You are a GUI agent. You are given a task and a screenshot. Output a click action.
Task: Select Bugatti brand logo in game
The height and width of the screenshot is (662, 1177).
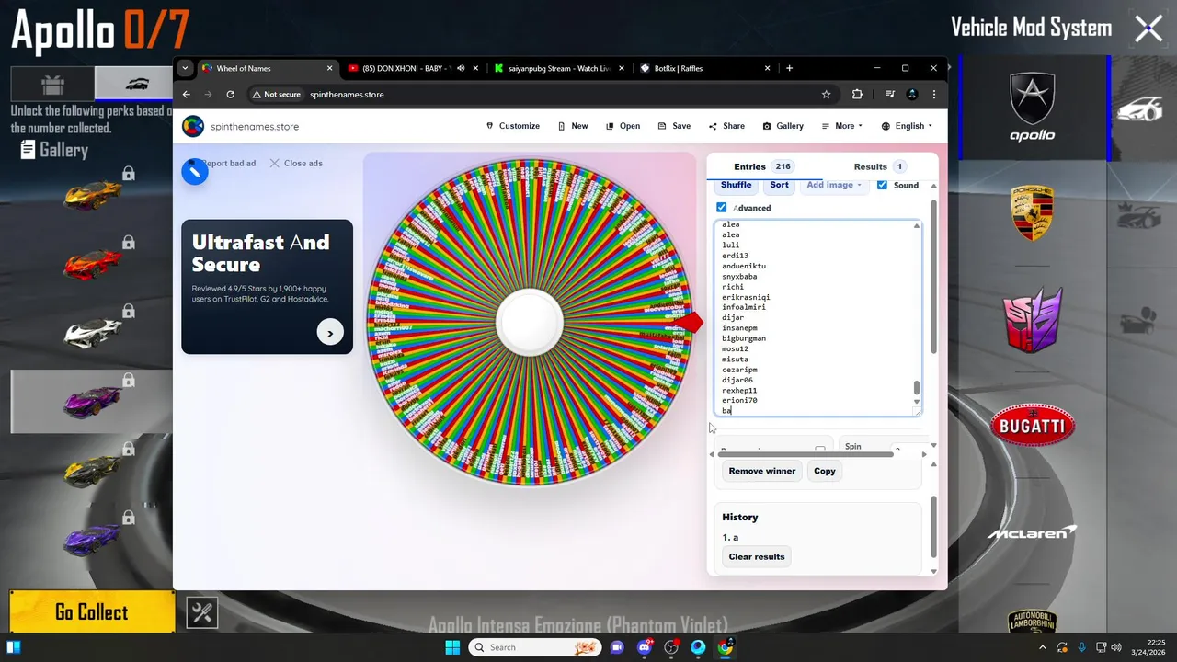tap(1033, 426)
